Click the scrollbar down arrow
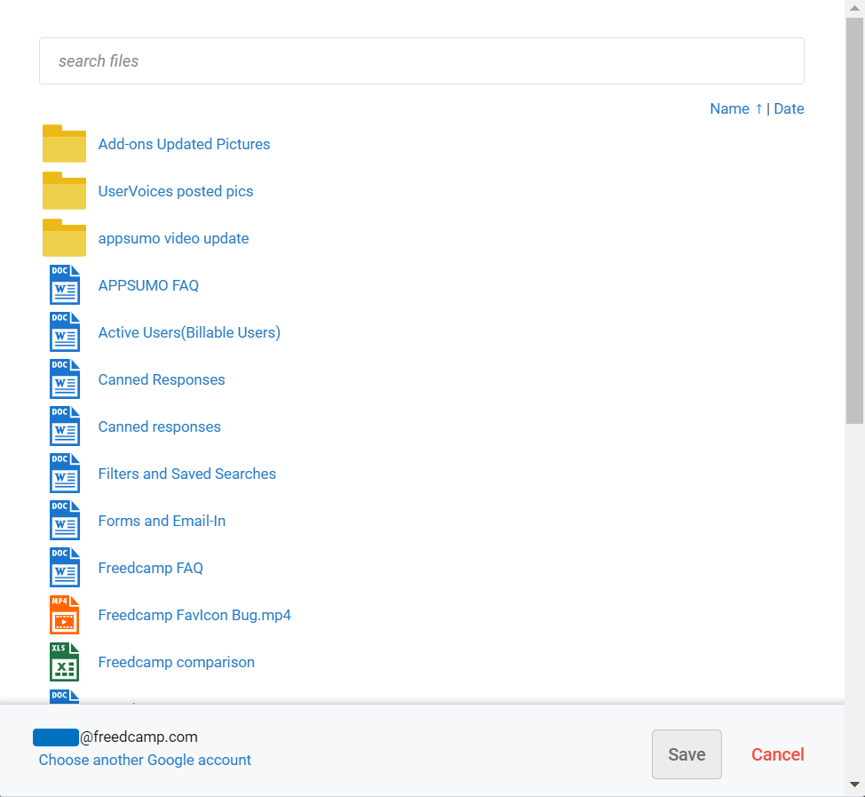 click(x=854, y=785)
